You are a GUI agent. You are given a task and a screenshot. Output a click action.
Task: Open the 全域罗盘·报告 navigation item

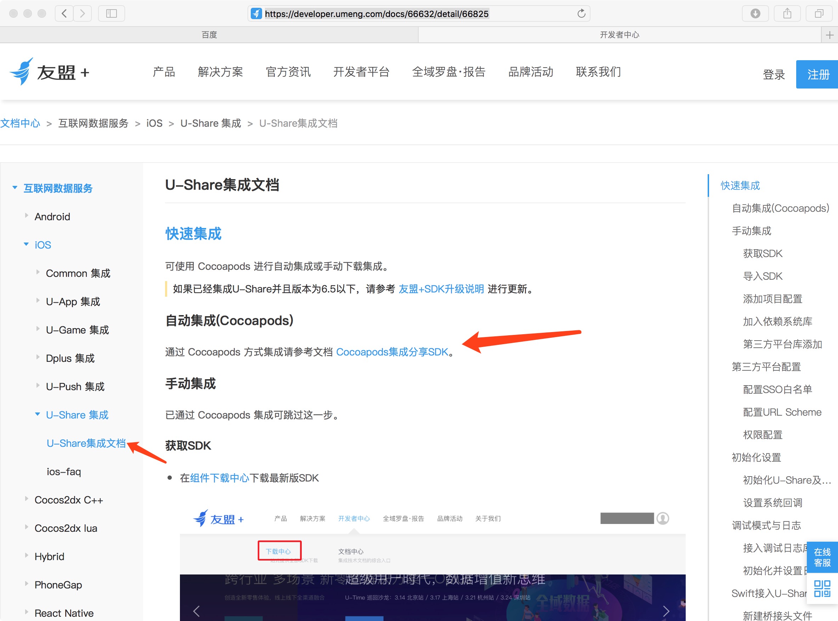[449, 72]
